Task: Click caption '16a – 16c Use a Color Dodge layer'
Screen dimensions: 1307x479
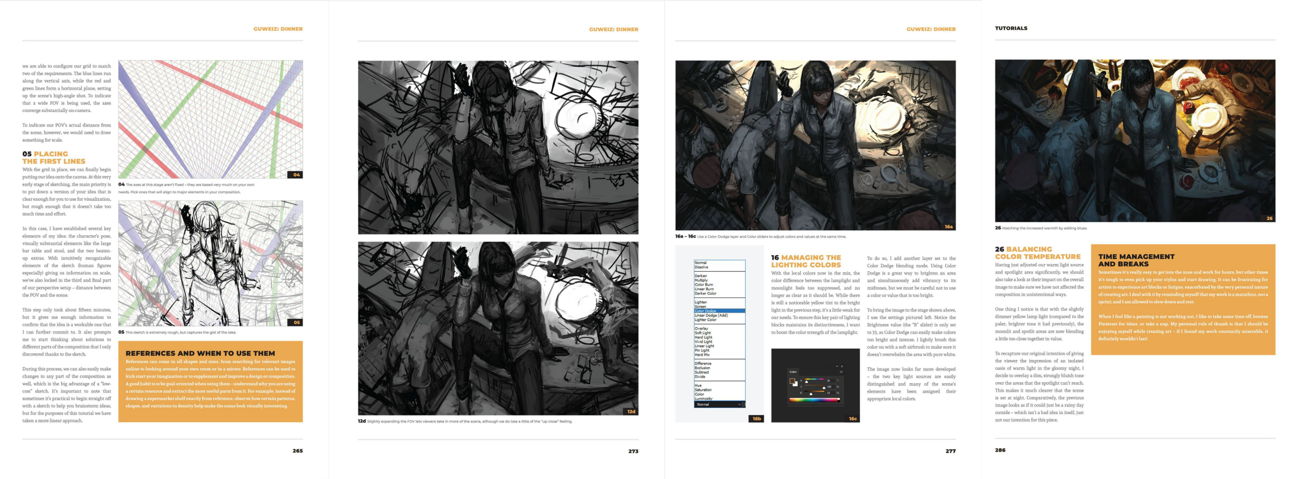Action: [x=760, y=237]
